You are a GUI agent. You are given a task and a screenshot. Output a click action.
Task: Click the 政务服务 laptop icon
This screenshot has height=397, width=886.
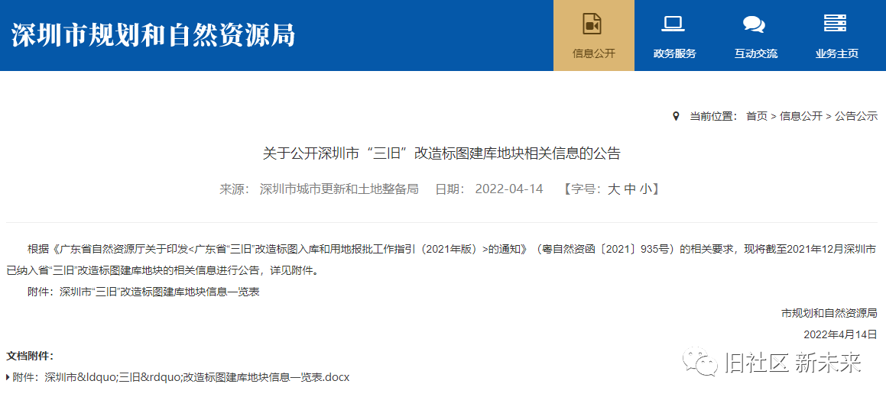673,24
